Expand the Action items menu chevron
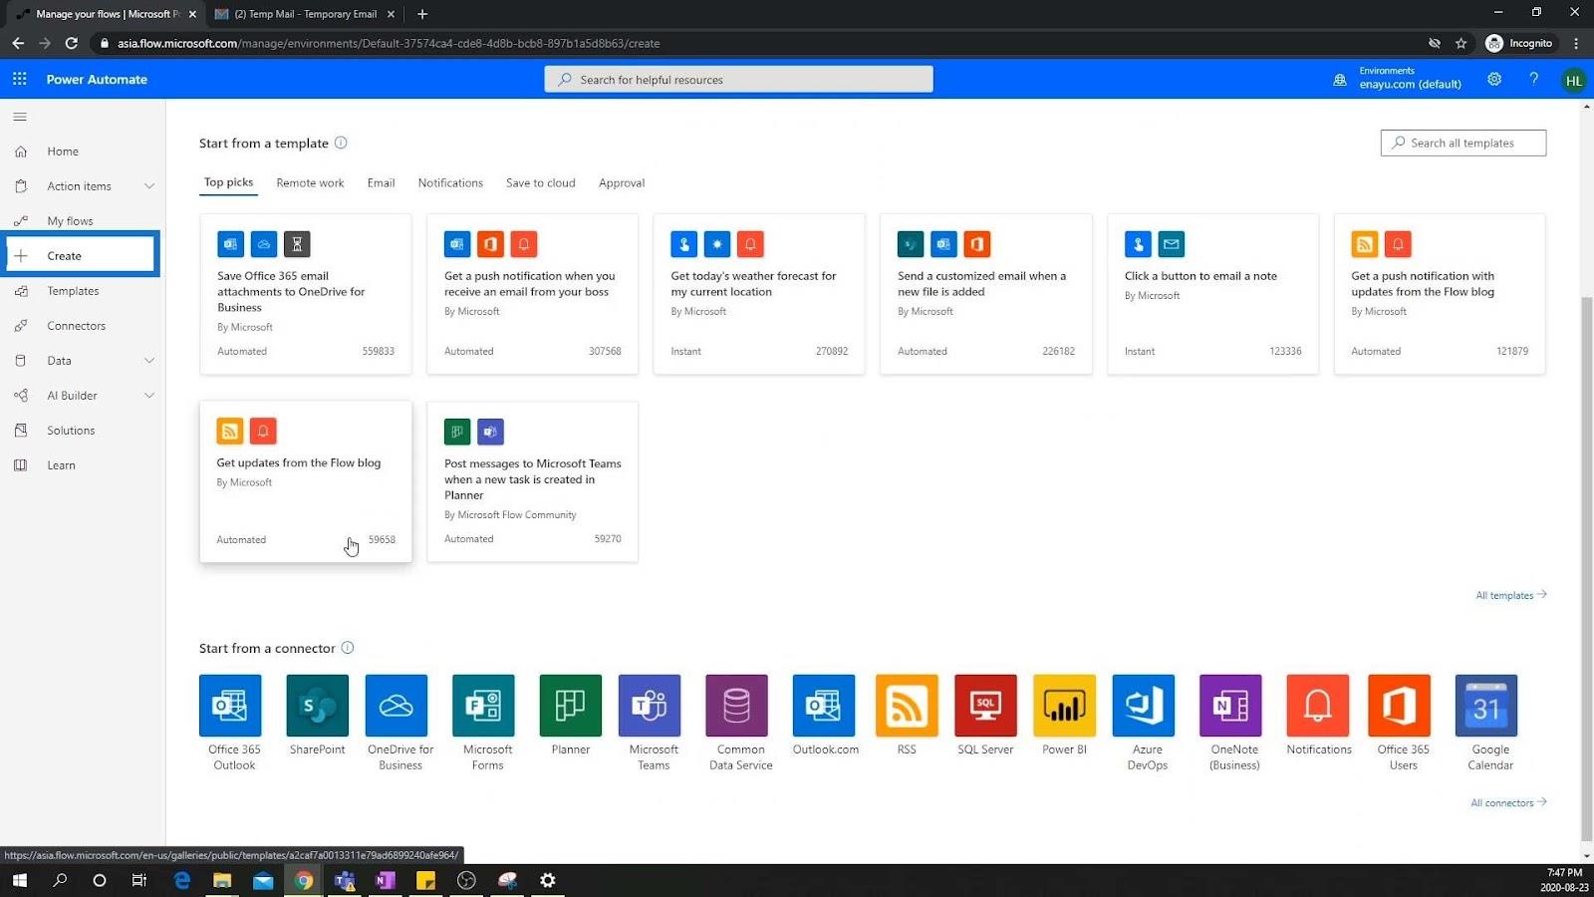 tap(149, 186)
